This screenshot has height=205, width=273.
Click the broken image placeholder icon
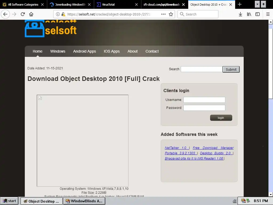tap(40, 98)
